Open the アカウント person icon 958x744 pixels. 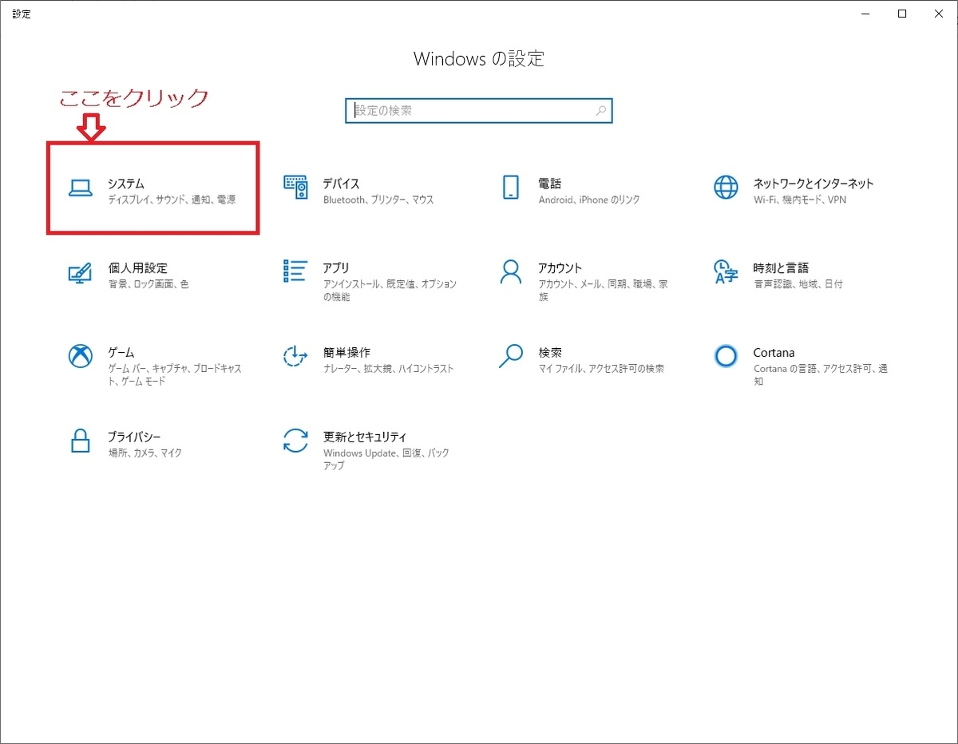point(511,272)
